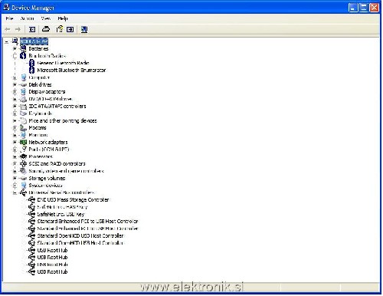
Task: Click the Computer category icon
Action: click(x=24, y=77)
